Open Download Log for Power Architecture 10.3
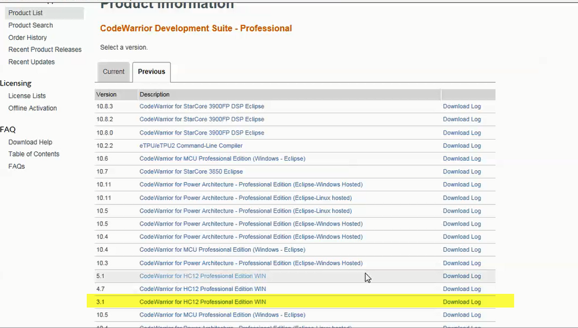This screenshot has height=328, width=578. (x=462, y=263)
